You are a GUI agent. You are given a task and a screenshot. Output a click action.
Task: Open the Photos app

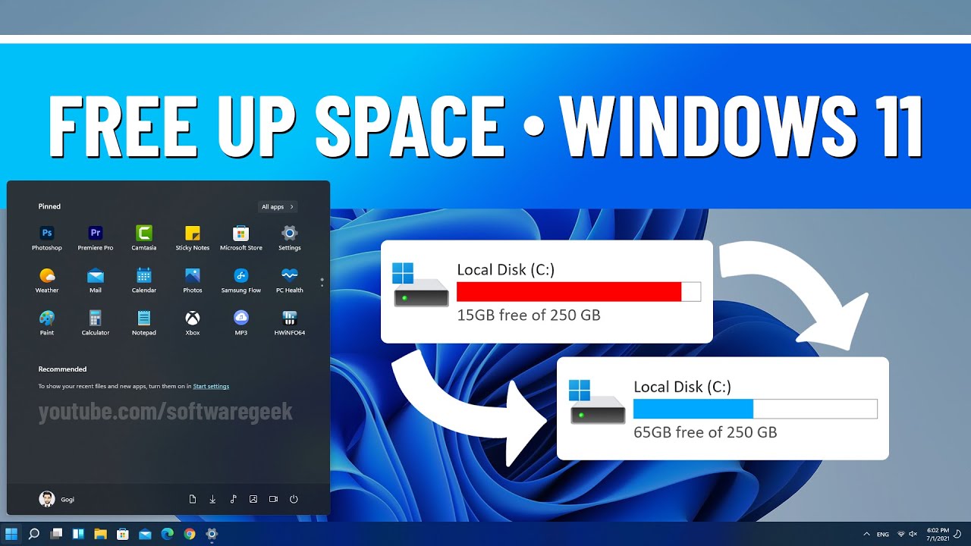coord(193,280)
